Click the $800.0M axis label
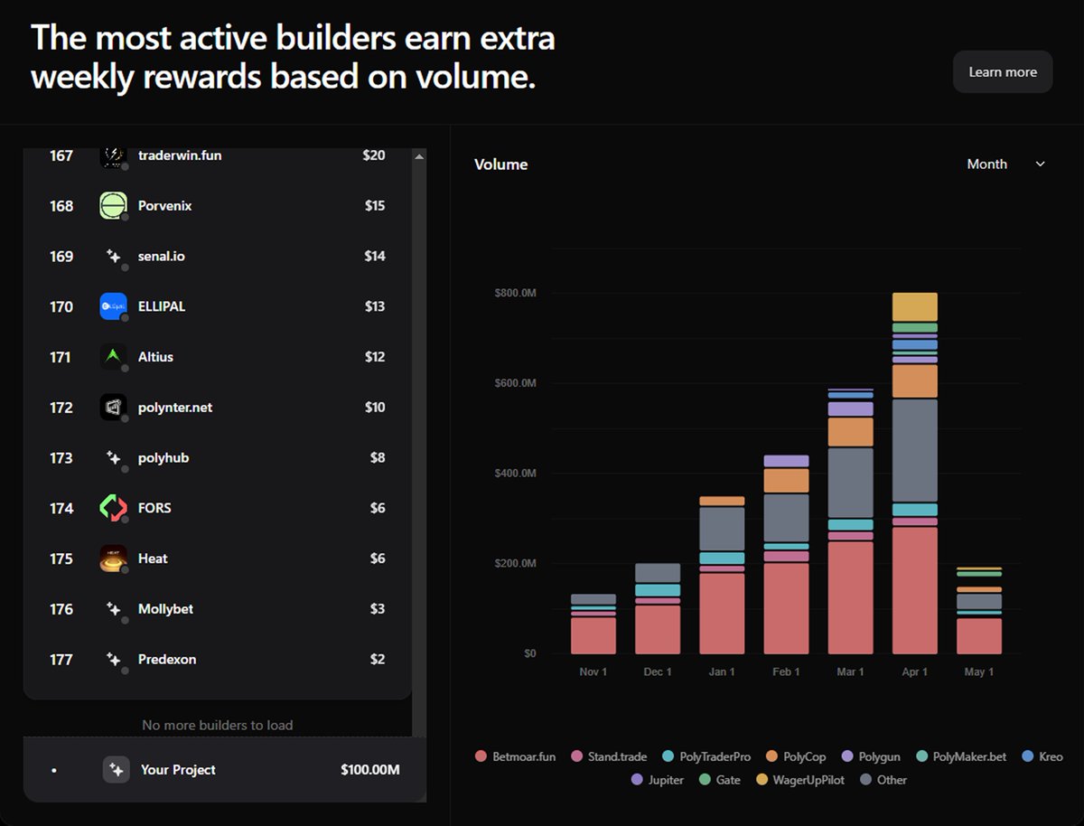The width and height of the screenshot is (1084, 826). [516, 294]
